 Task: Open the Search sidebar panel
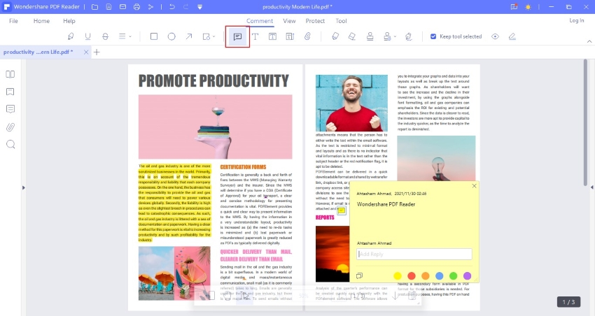(10, 144)
